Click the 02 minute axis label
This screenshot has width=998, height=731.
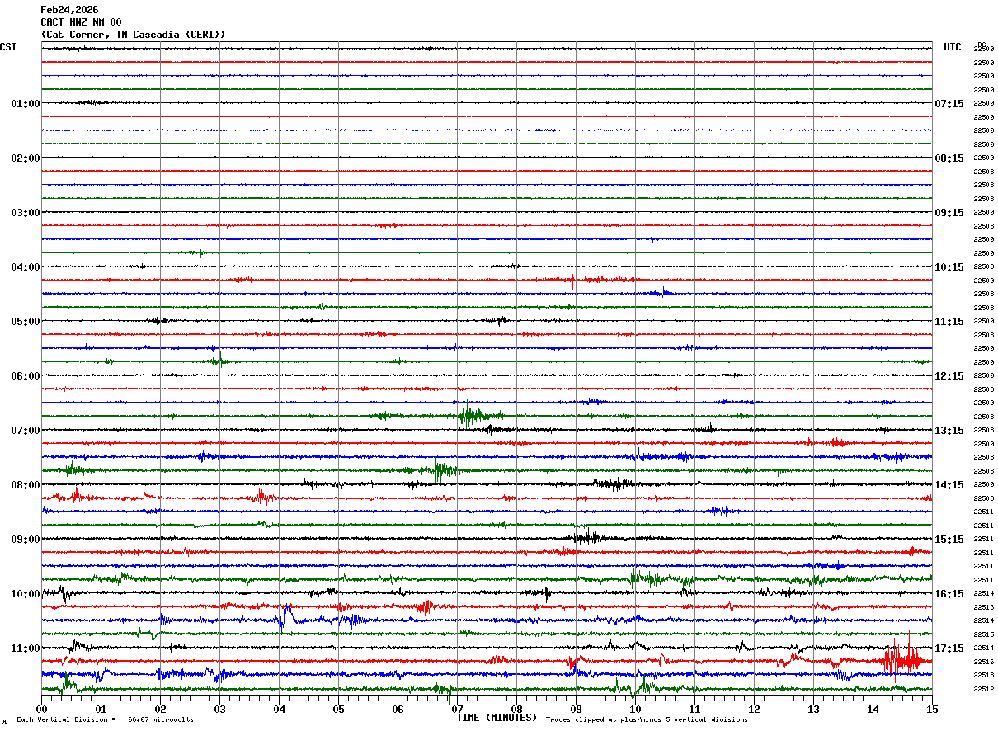pyautogui.click(x=160, y=709)
